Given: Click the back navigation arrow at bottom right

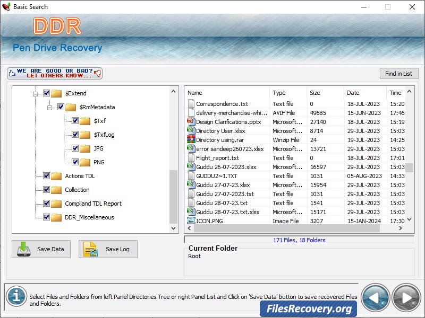Looking at the screenshot, I should coord(376,298).
